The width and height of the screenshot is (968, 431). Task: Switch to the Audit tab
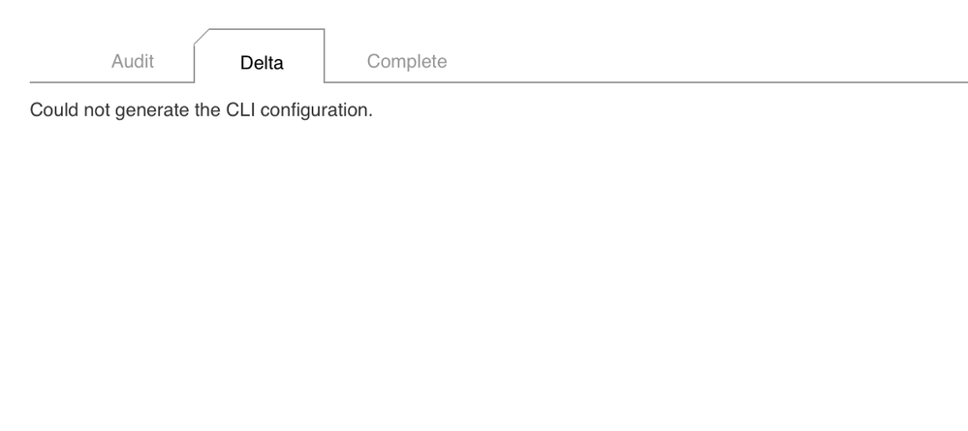[133, 62]
